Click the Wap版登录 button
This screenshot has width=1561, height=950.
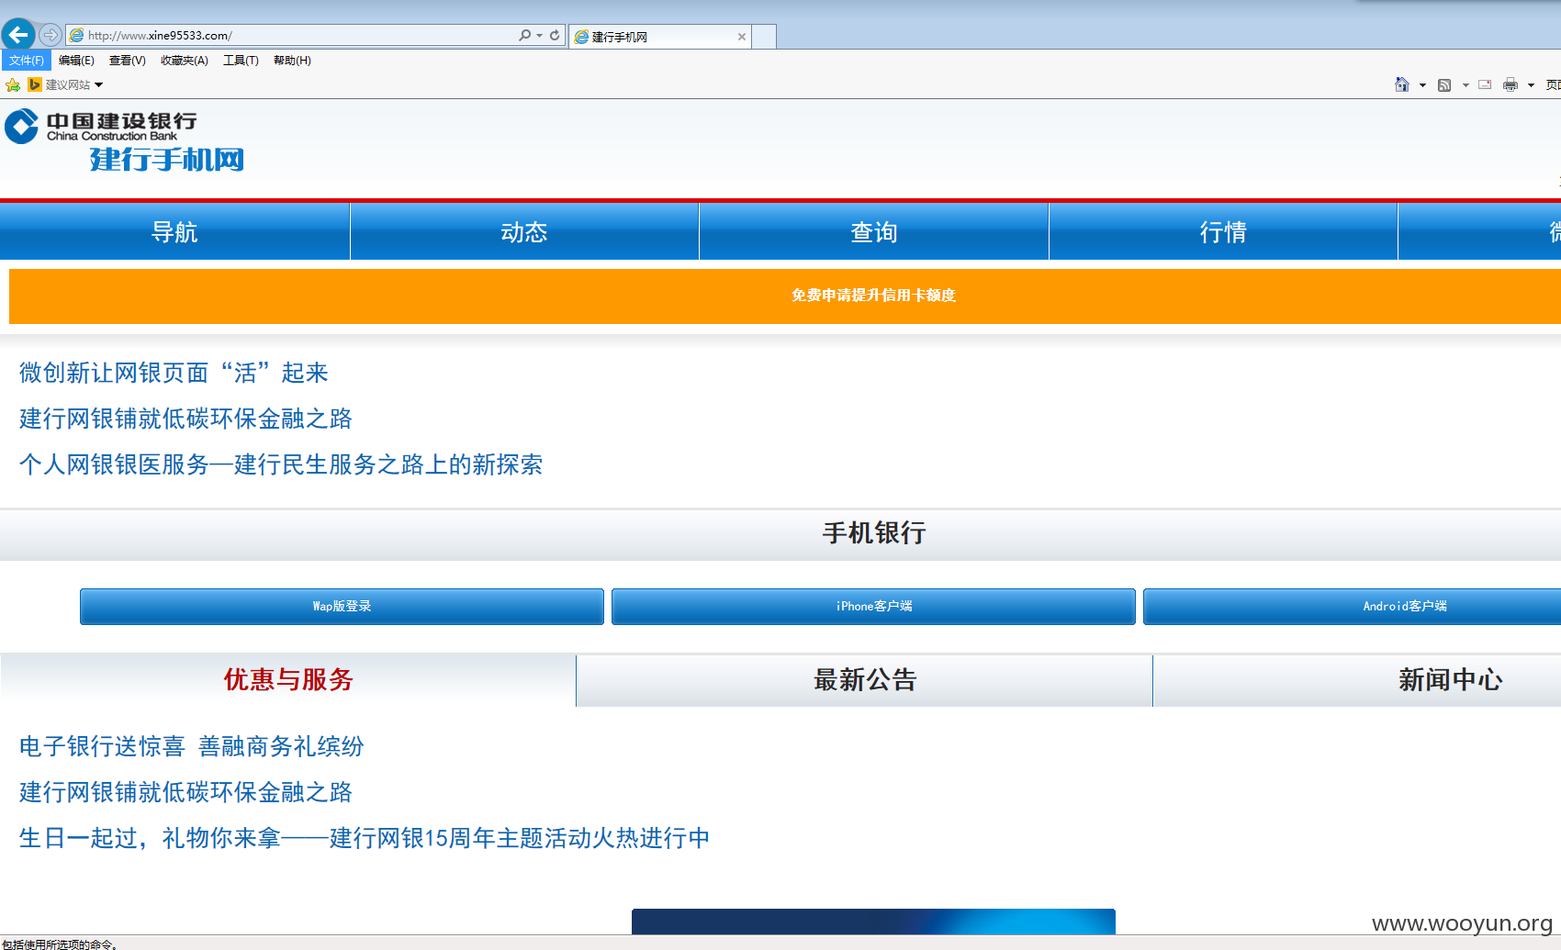tap(342, 607)
